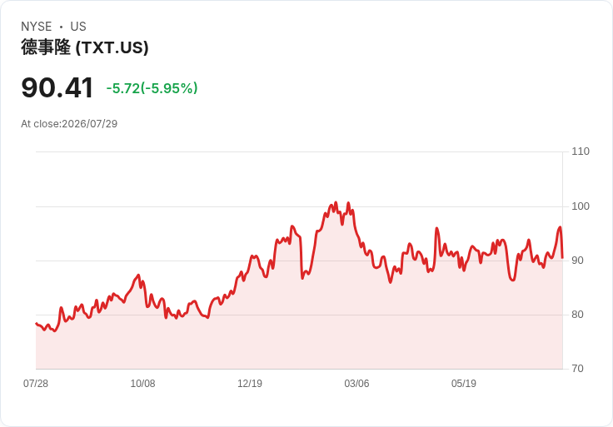613x427 pixels.
Task: Click the NYSE exchange label
Action: click(x=37, y=27)
